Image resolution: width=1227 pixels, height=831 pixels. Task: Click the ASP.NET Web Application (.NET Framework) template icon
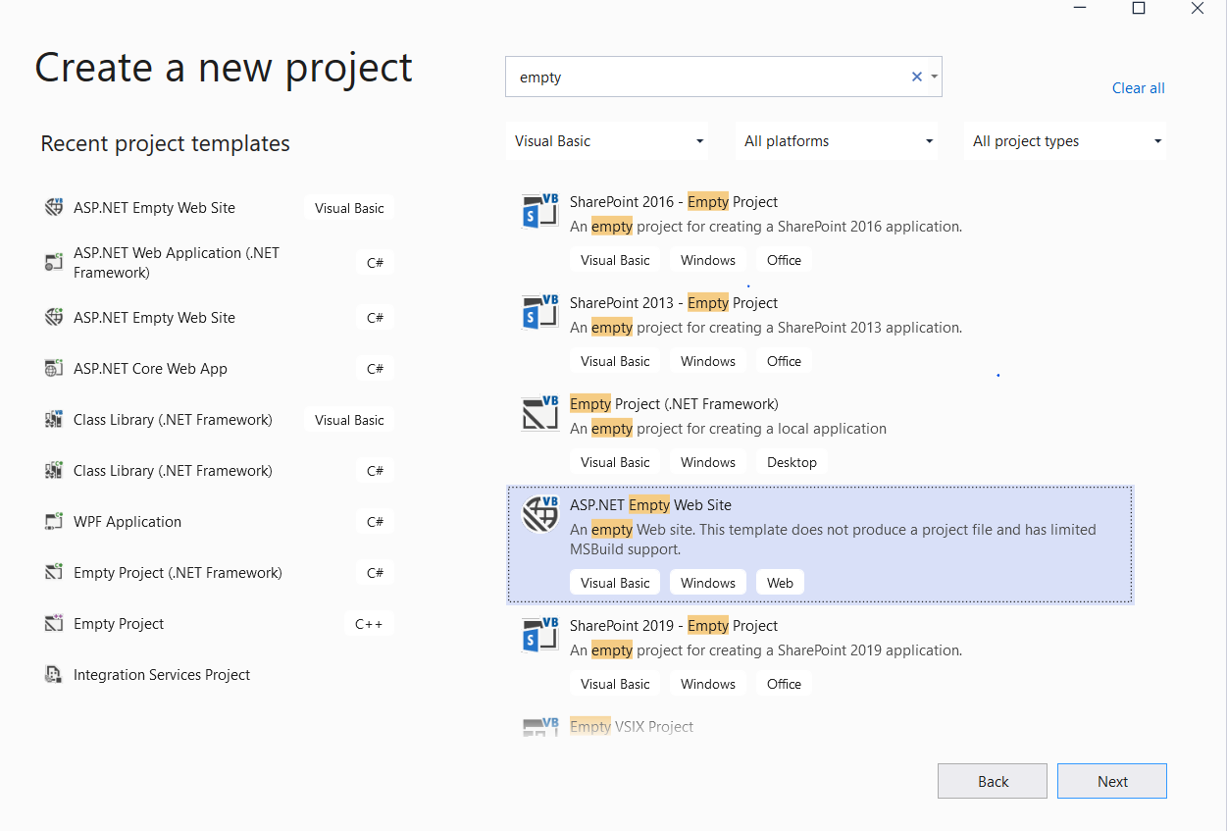pos(54,262)
